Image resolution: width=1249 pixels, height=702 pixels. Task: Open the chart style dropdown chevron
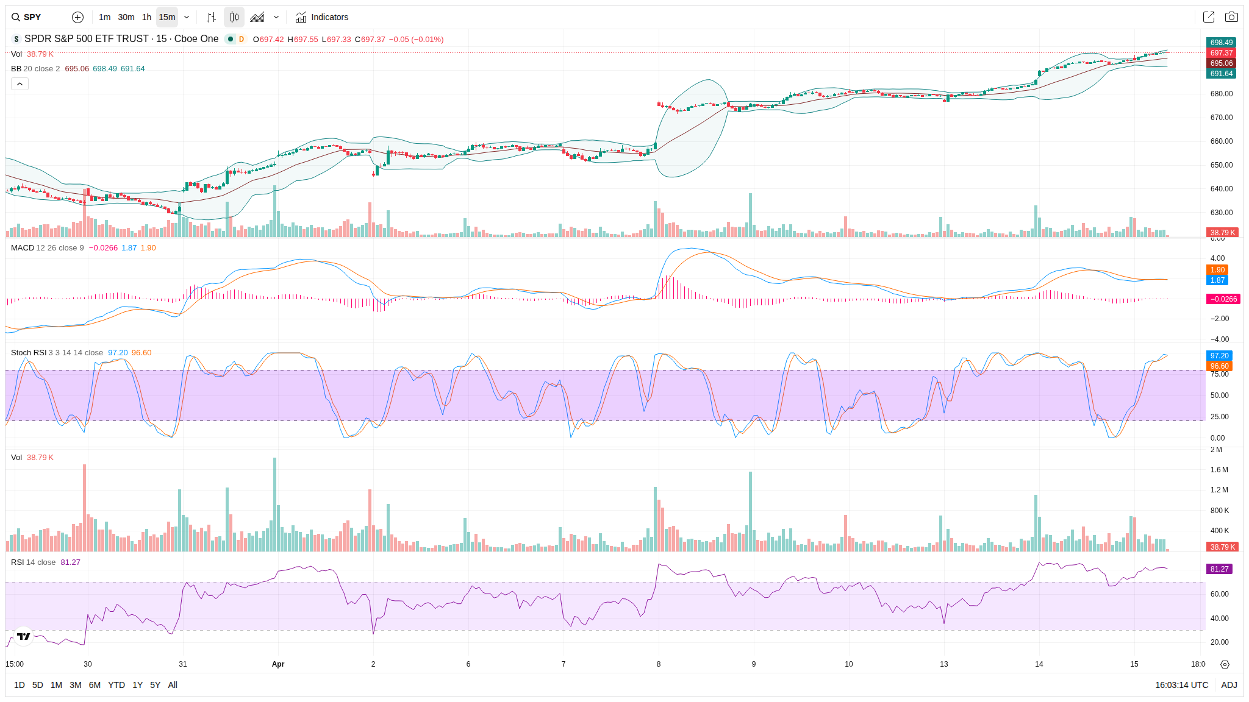click(276, 17)
